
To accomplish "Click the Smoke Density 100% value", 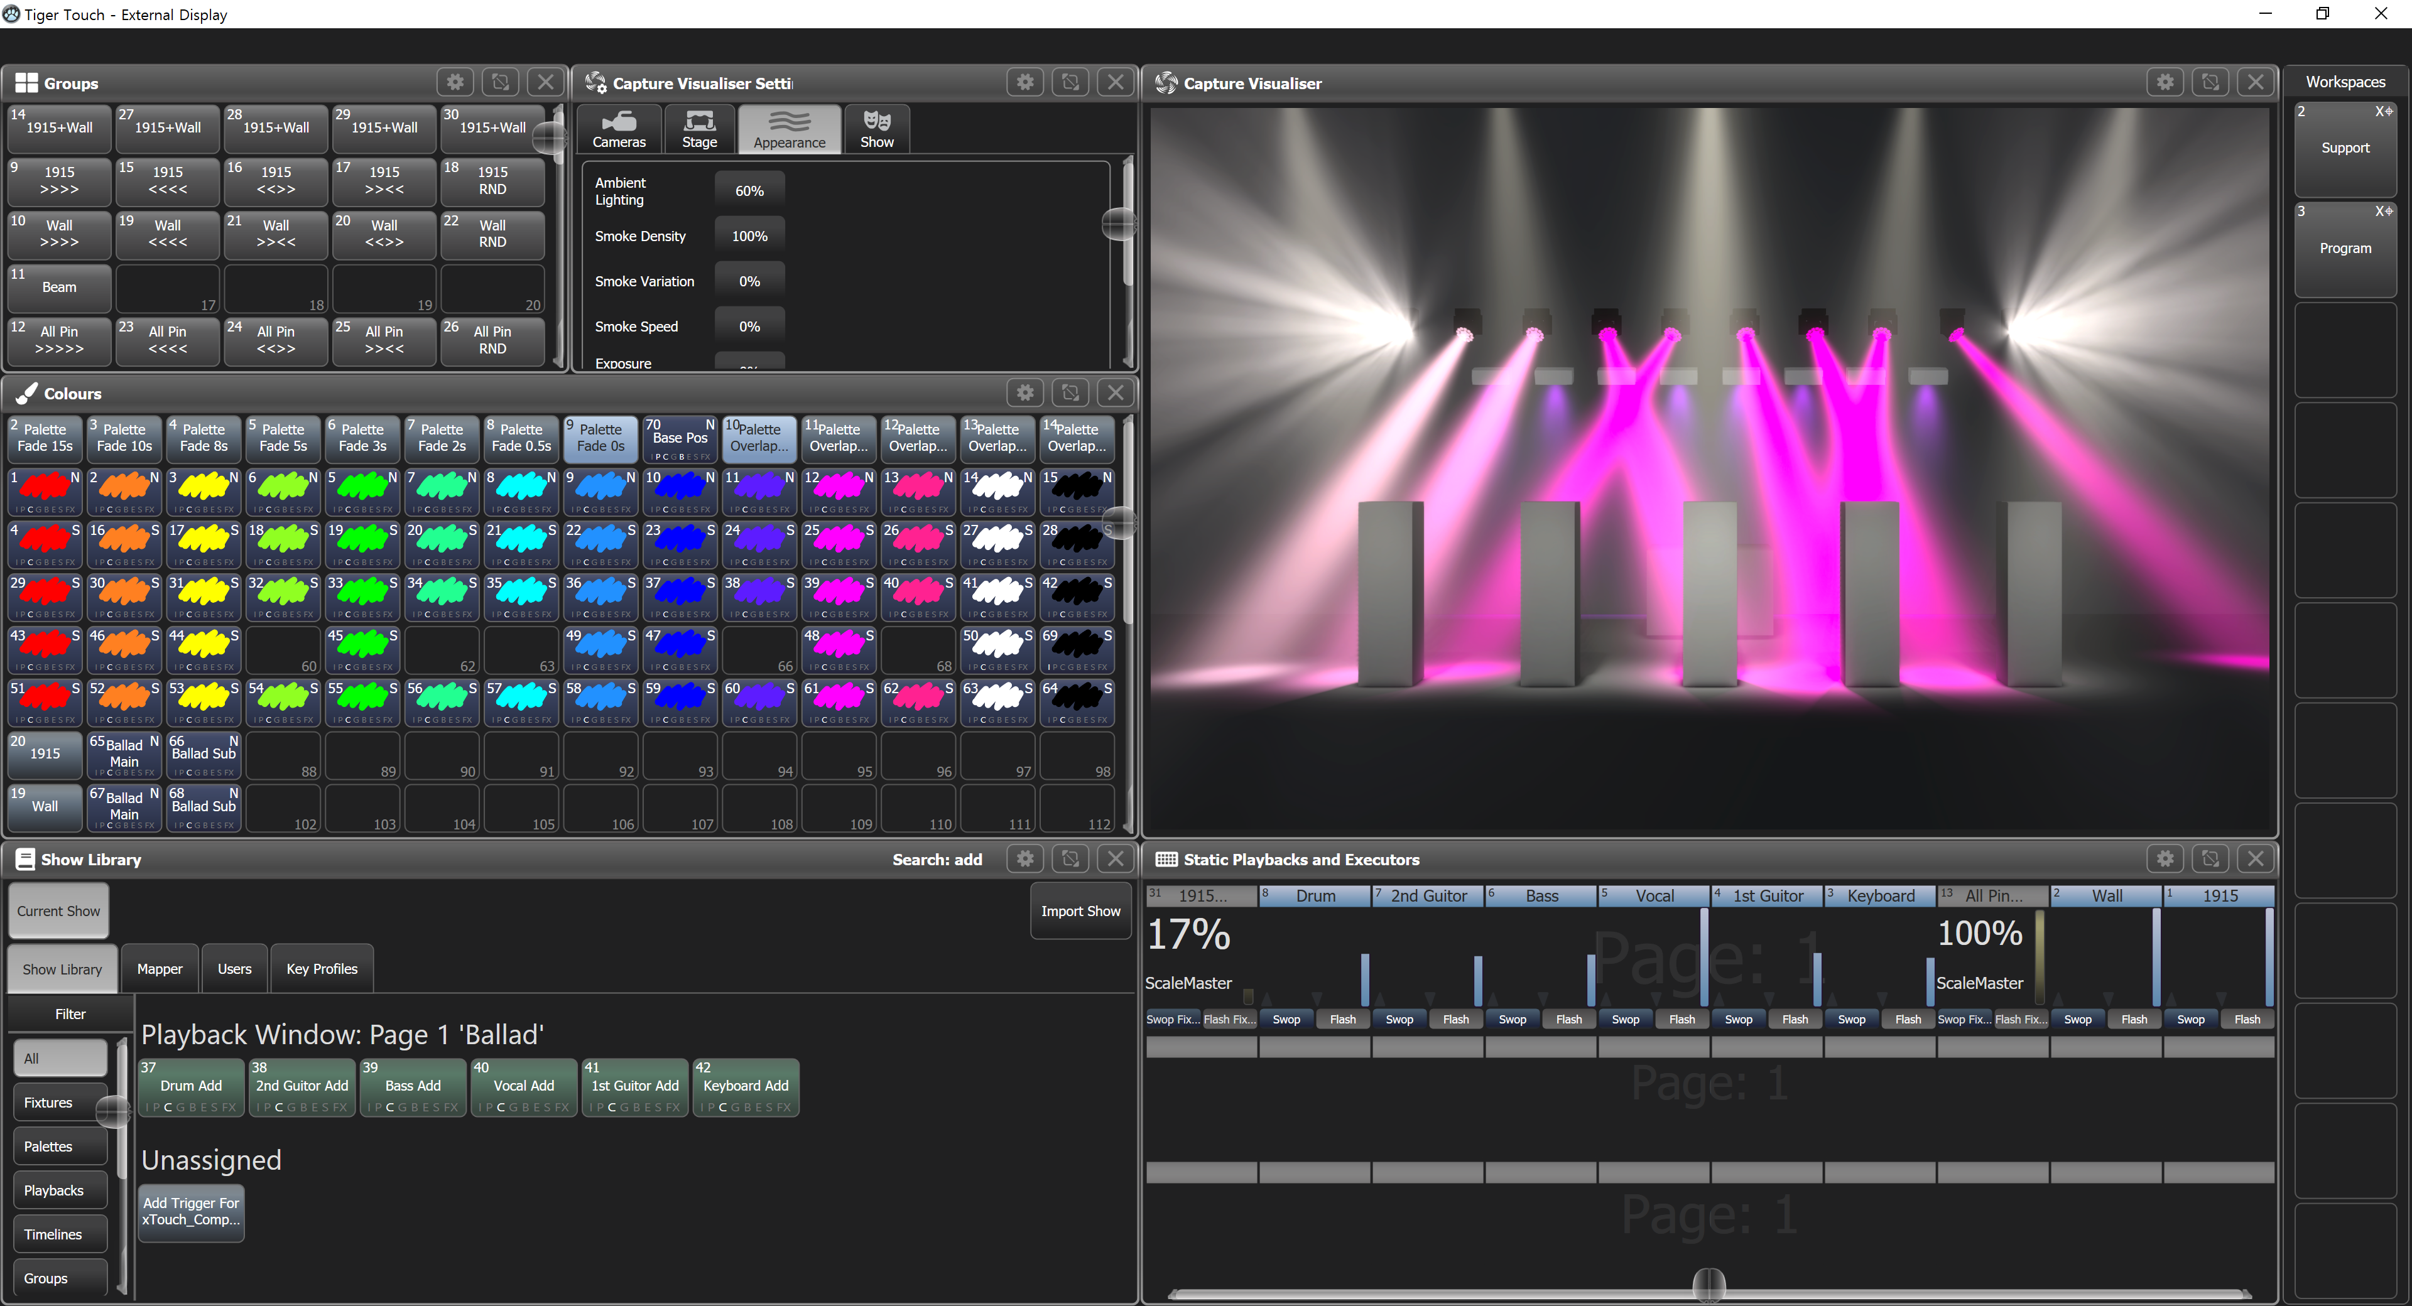I will pyautogui.click(x=749, y=236).
